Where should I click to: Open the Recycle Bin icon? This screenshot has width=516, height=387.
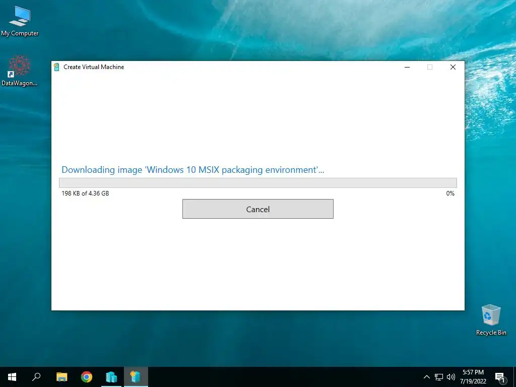coord(491,320)
